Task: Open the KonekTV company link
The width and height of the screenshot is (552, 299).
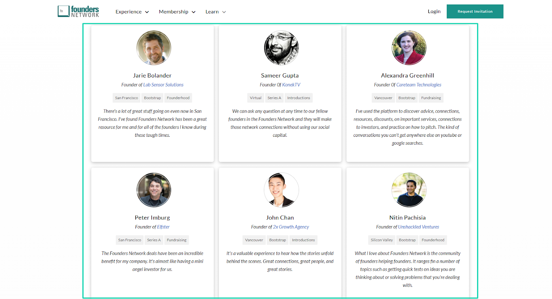Action: 291,85
